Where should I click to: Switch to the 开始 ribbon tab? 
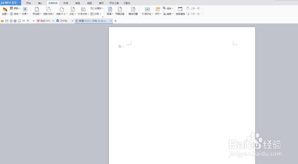point(28,3)
